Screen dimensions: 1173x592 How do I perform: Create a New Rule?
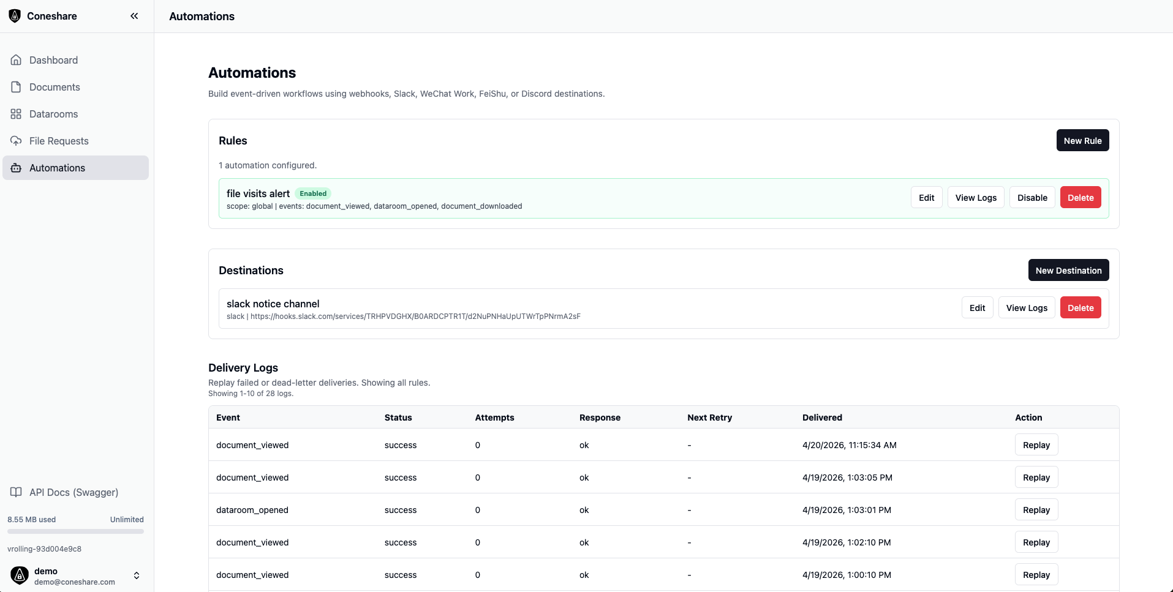tap(1082, 140)
